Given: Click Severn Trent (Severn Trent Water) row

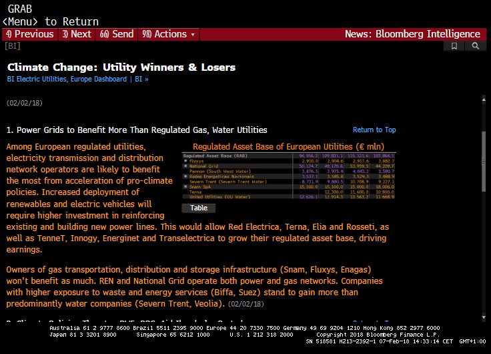Looking at the screenshot, I should [x=289, y=182].
